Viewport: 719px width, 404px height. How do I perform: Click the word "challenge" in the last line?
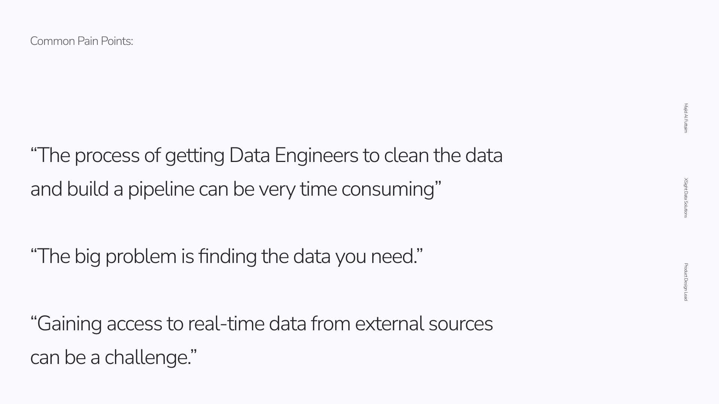[146, 357]
